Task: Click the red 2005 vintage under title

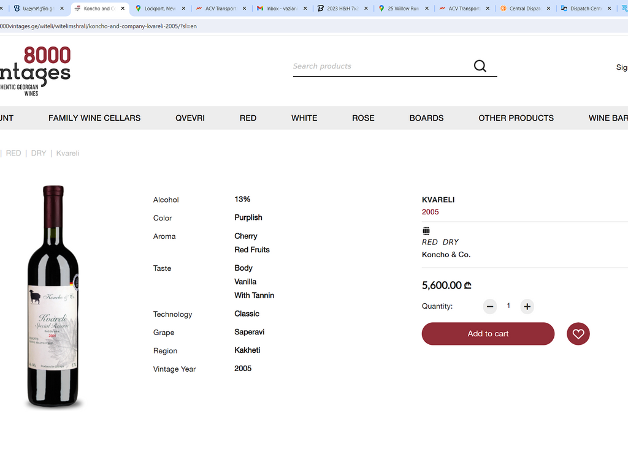Action: coord(430,212)
